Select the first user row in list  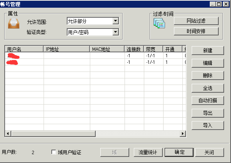point(96,56)
